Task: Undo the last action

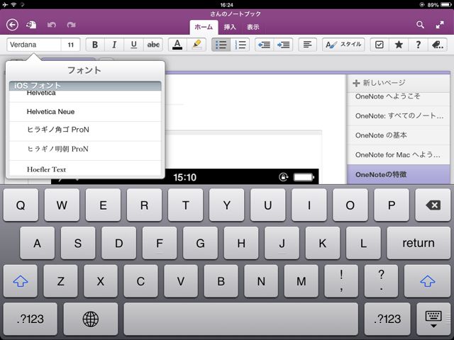Action: click(52, 25)
